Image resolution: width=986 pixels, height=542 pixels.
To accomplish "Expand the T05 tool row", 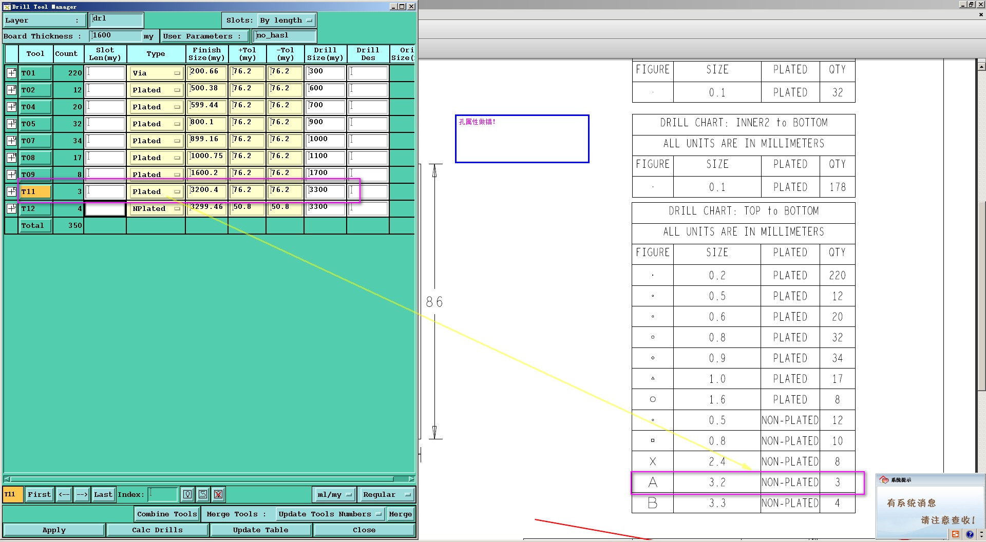I will coord(11,124).
